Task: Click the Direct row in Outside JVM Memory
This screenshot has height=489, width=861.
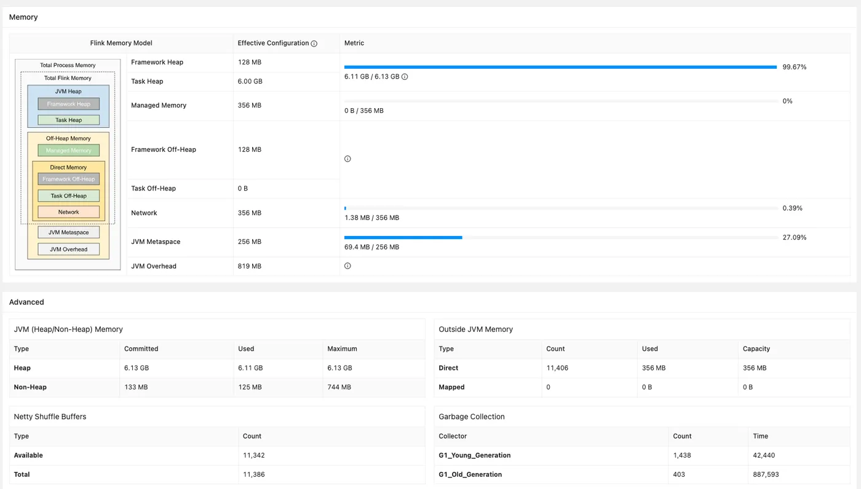Action: coord(448,368)
